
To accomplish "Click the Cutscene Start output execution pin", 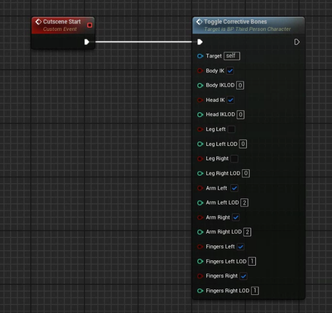I will (87, 42).
